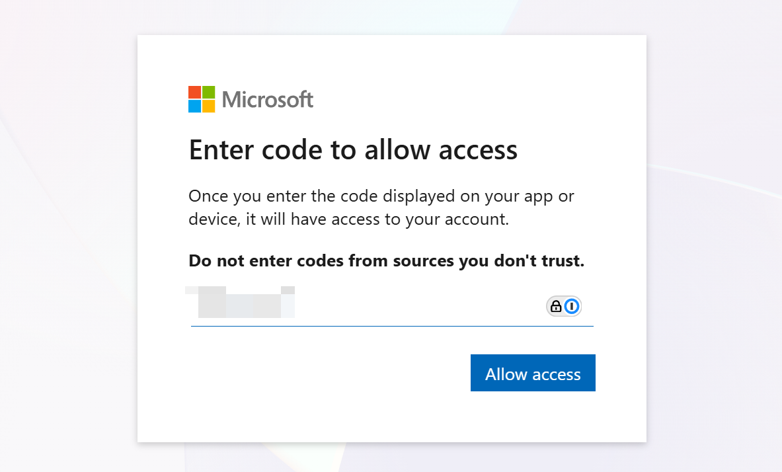Image resolution: width=782 pixels, height=472 pixels.
Task: Click the word "account" in the description
Action: tap(480, 219)
